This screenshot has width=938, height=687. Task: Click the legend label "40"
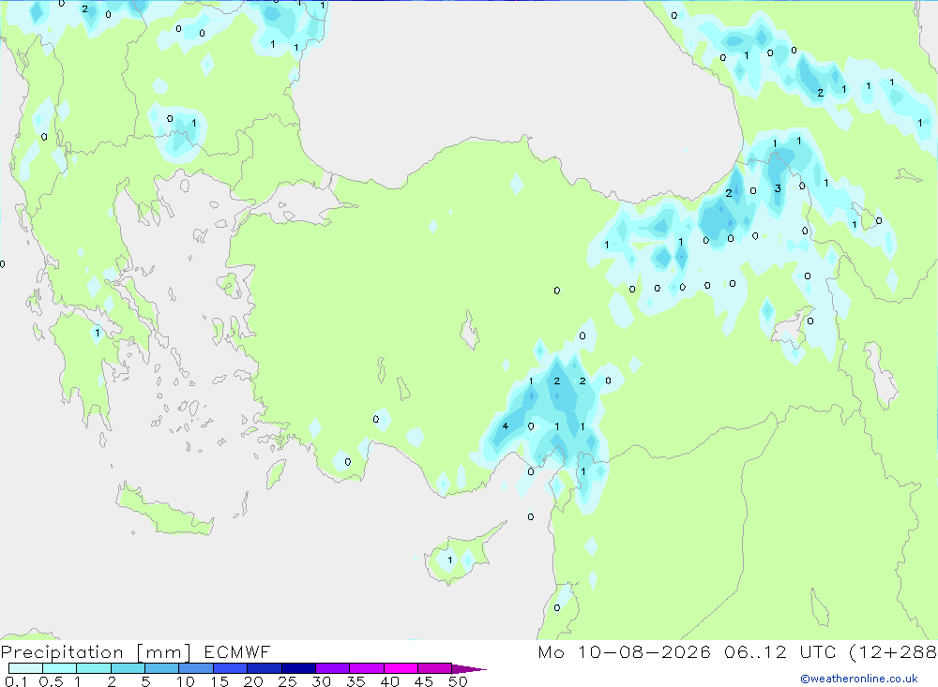coord(389,681)
